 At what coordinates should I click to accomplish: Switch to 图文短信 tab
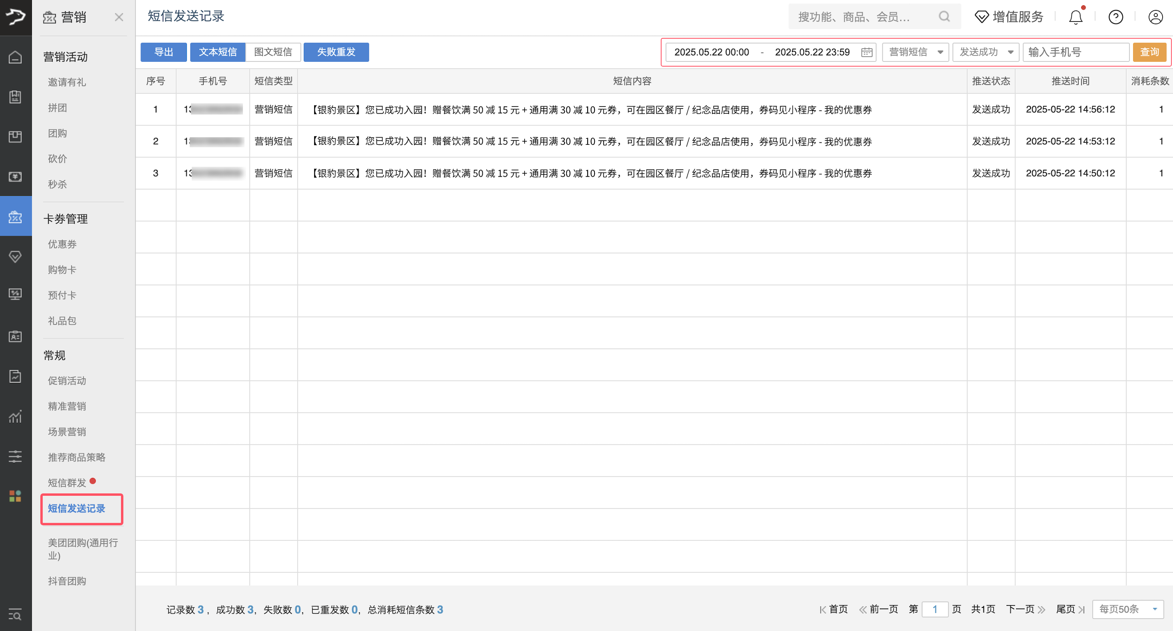tap(273, 52)
